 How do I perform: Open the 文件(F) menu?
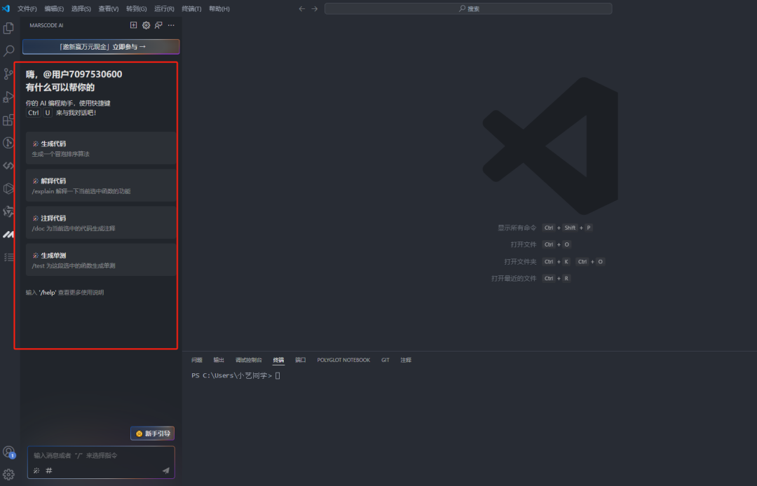(27, 9)
